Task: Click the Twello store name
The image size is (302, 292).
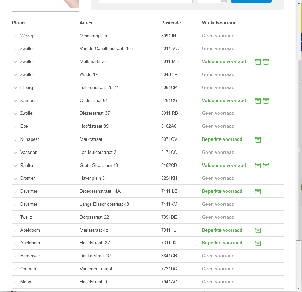Action: 26,217
